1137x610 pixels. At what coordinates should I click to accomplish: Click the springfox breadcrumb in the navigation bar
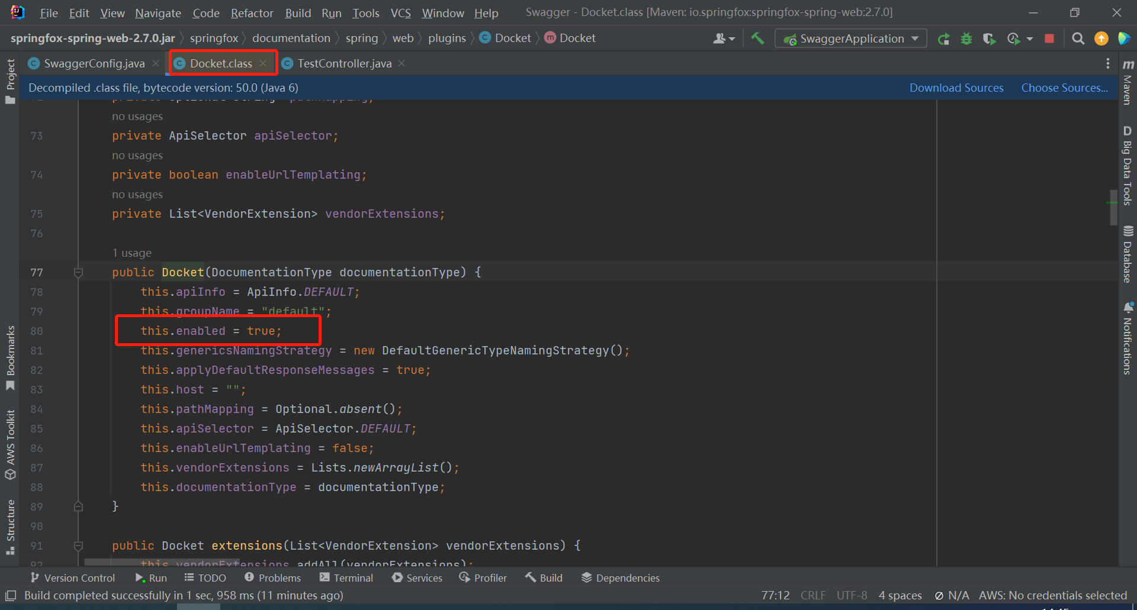coord(214,38)
